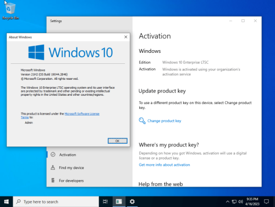Click the key icon beside Change product key
This screenshot has height=207, width=275.
click(x=142, y=121)
